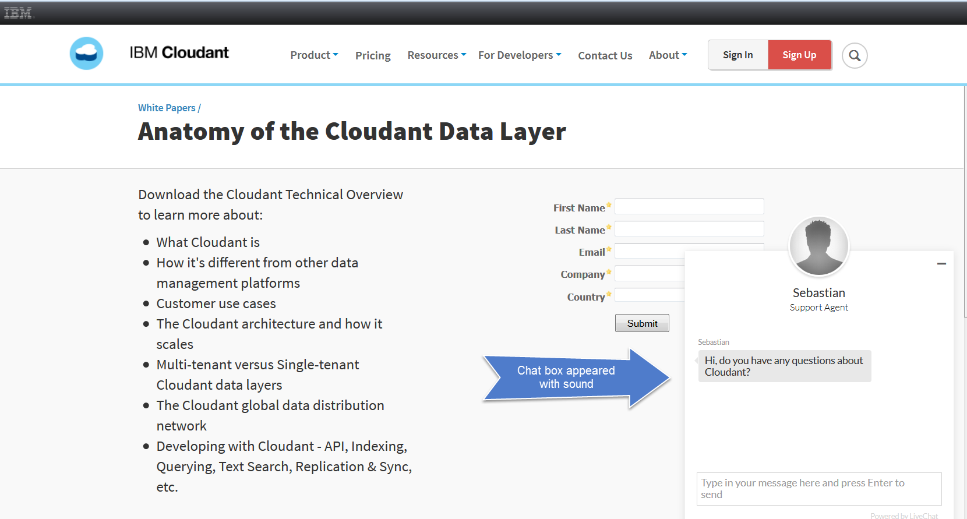Click into the Last Name field

pyautogui.click(x=689, y=229)
